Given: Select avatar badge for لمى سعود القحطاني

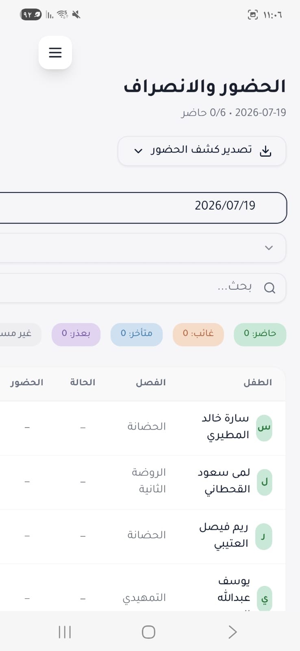Looking at the screenshot, I should pos(264,482).
